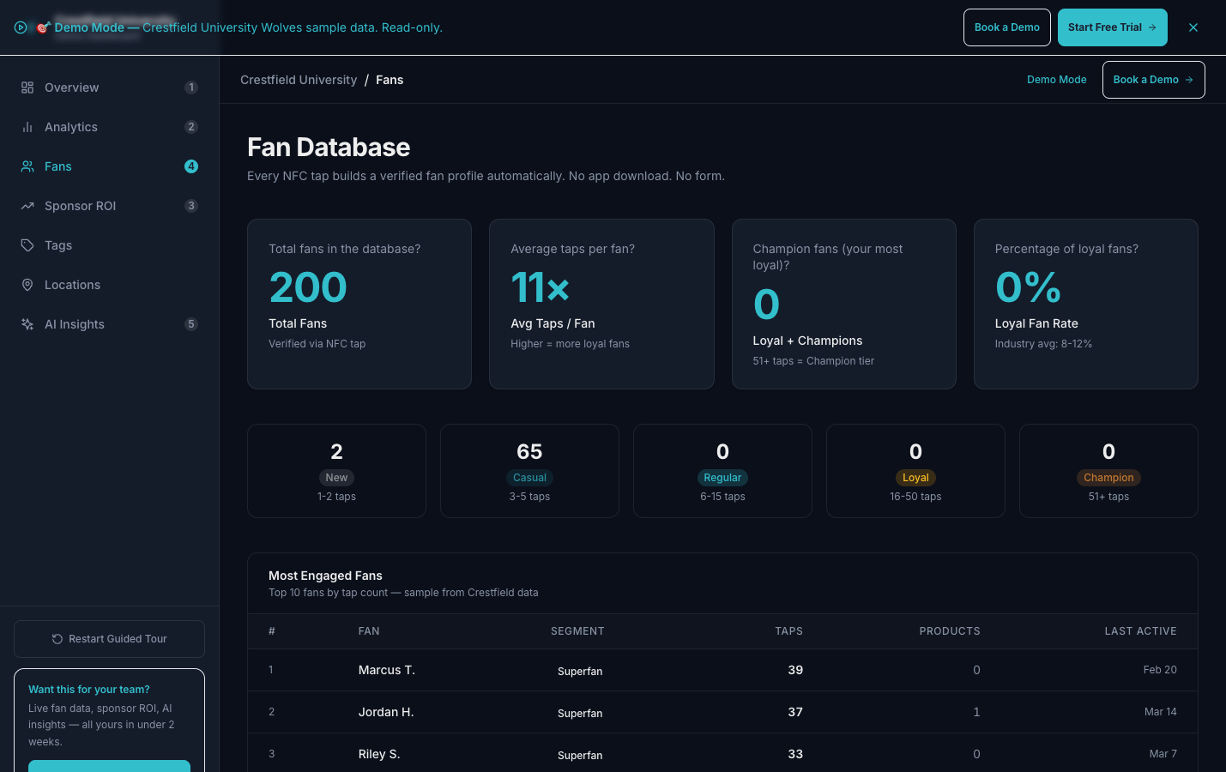Image resolution: width=1226 pixels, height=772 pixels.
Task: Click the cyan call-to-action button bottom left
Action: pyautogui.click(x=109, y=767)
